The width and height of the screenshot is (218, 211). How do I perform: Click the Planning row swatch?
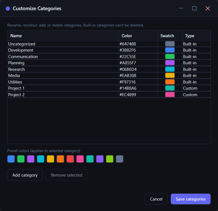tap(170, 63)
